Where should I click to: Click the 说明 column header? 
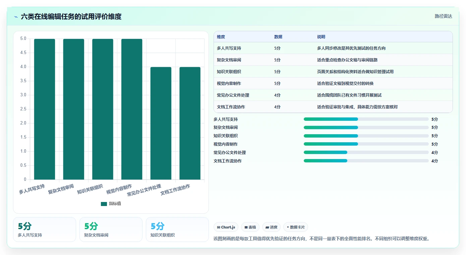(321, 37)
